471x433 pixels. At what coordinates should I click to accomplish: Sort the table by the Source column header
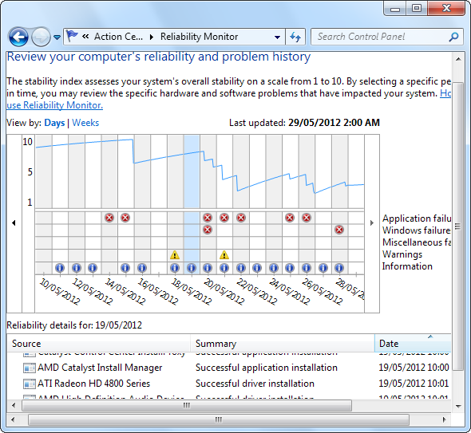pos(98,343)
